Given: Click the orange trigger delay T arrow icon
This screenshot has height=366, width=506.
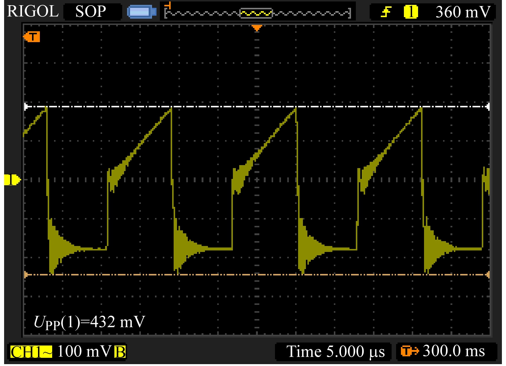Looking at the screenshot, I should pyautogui.click(x=409, y=351).
